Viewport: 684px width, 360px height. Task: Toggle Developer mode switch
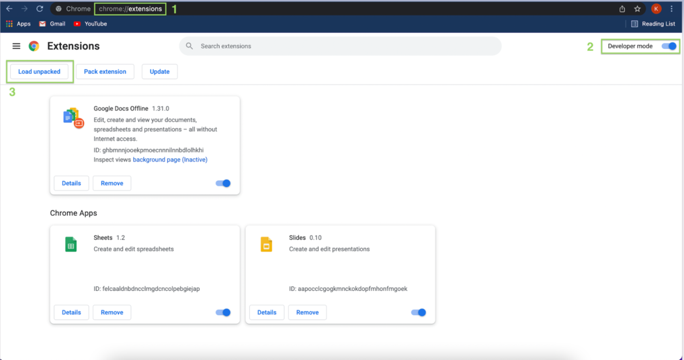coord(669,46)
